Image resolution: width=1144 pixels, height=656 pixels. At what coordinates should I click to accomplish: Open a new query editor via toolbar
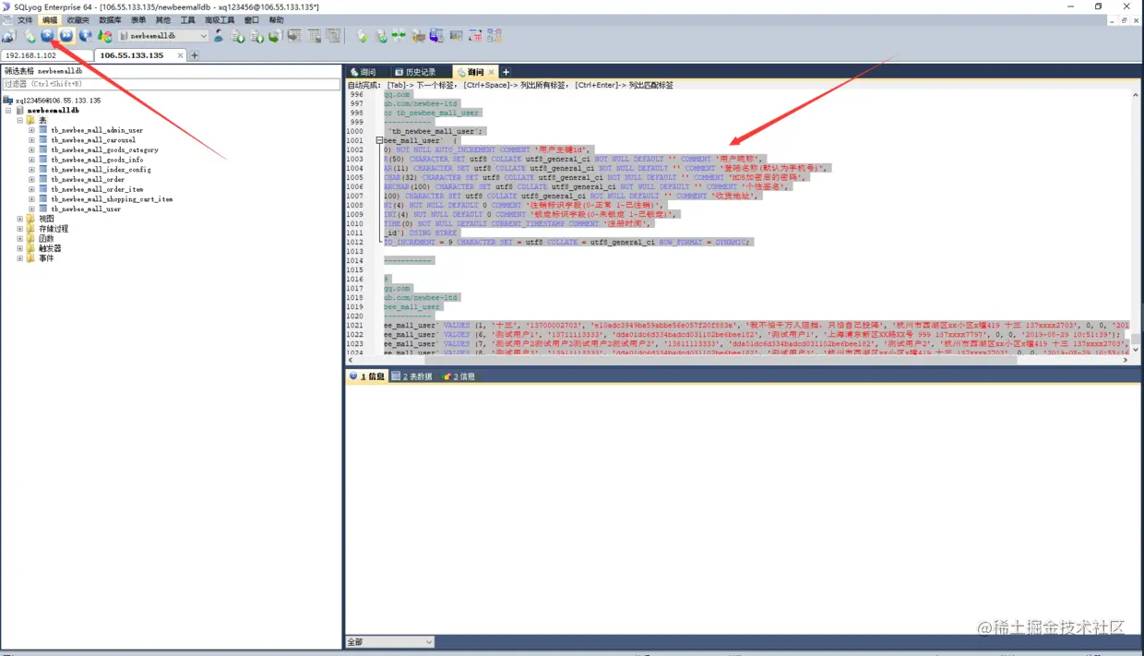coord(30,36)
